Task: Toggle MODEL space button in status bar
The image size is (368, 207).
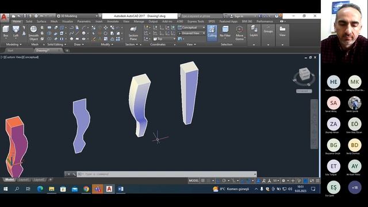Action: 194,181
